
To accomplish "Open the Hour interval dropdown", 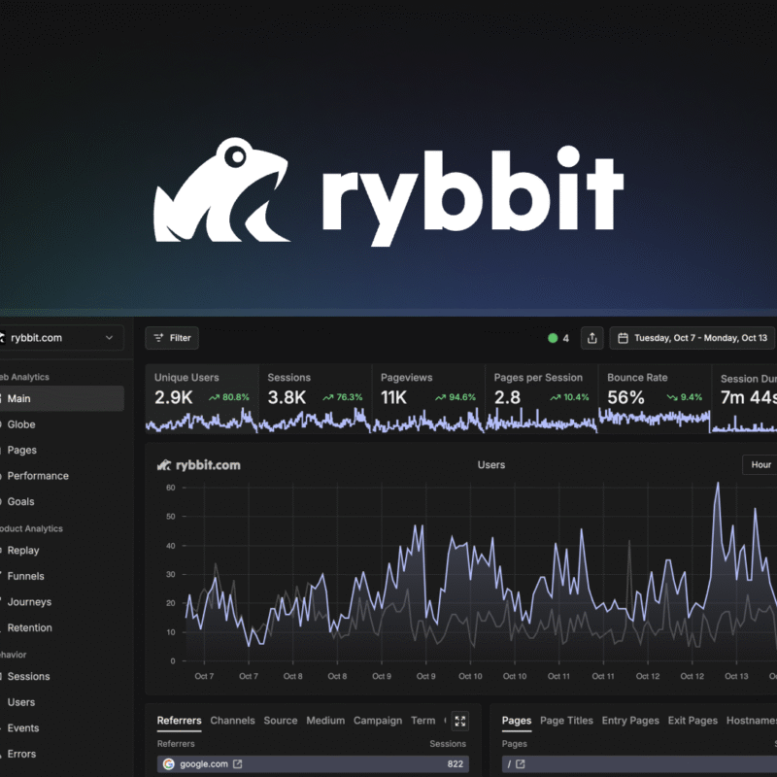I will point(760,464).
